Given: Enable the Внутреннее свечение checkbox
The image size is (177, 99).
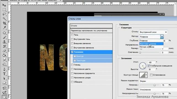Looking at the screenshot, I should (72, 48).
